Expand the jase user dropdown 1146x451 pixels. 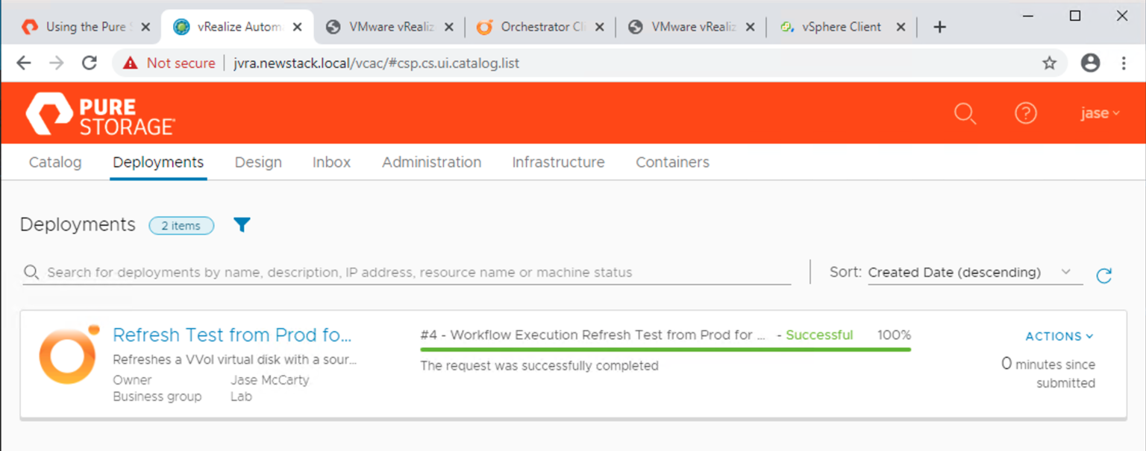[x=1100, y=113]
